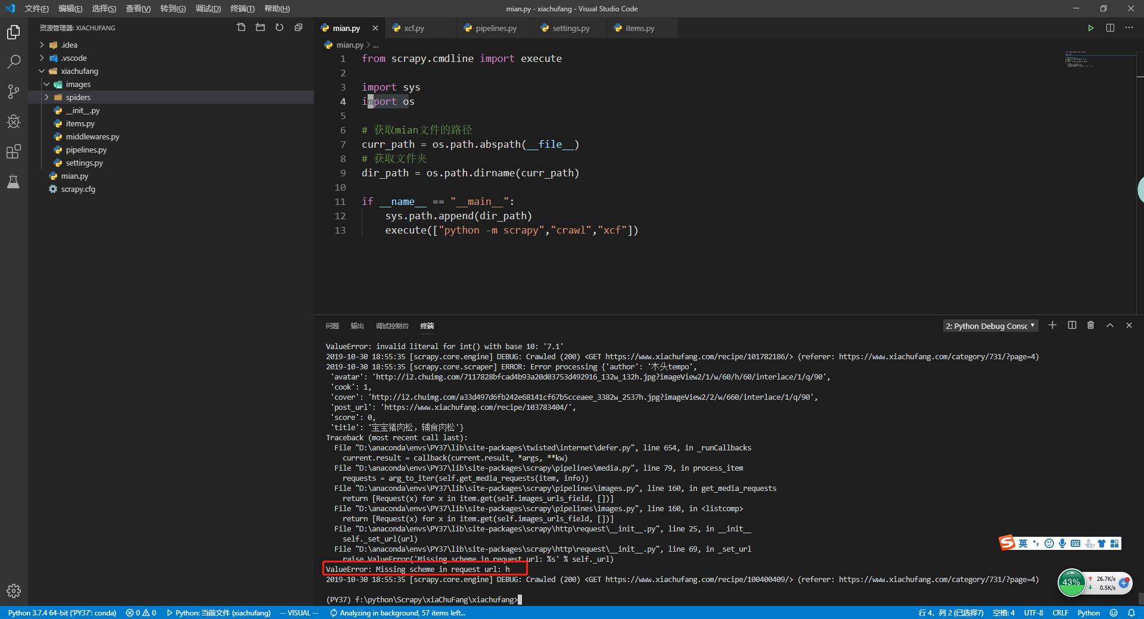Switch to settings.py editor tab

pos(571,28)
